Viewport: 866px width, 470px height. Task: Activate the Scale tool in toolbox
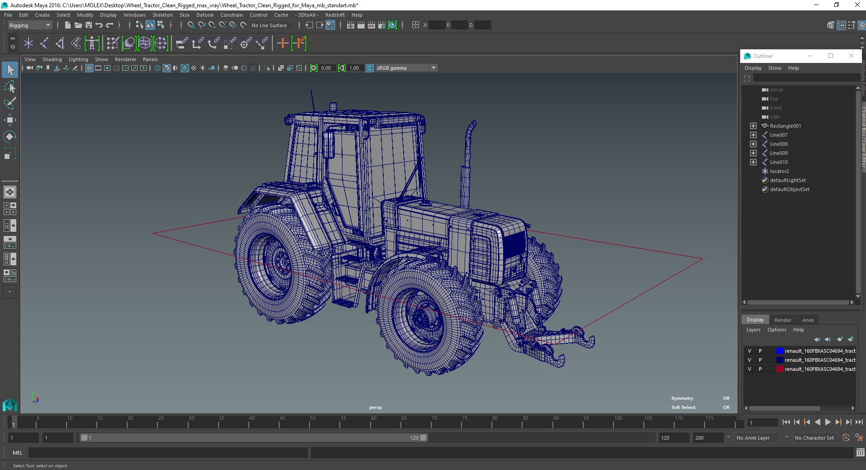click(10, 153)
